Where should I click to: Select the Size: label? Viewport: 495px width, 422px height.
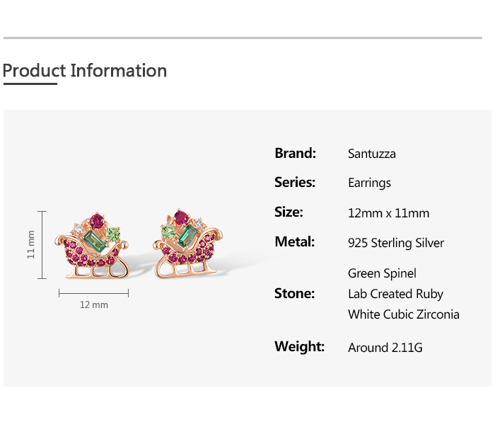(289, 212)
